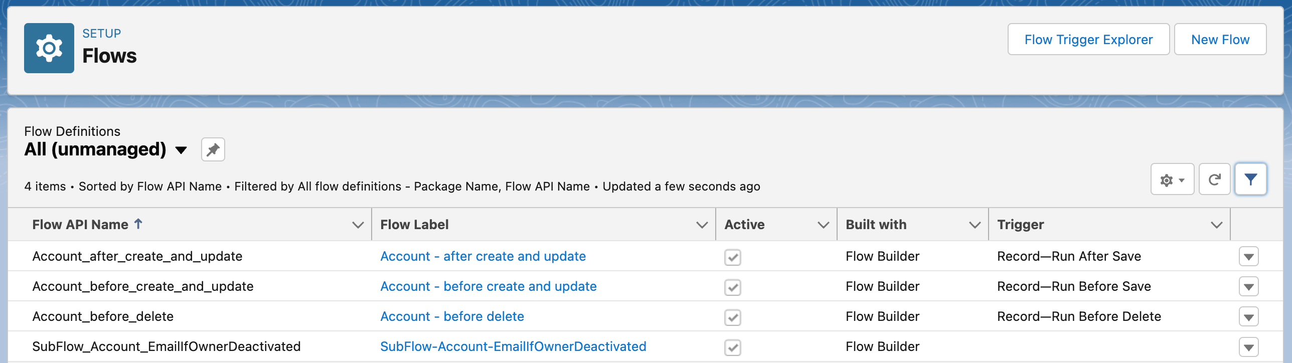The image size is (1292, 363).
Task: Show actions for Account_after_create_and_update row
Action: tap(1249, 257)
